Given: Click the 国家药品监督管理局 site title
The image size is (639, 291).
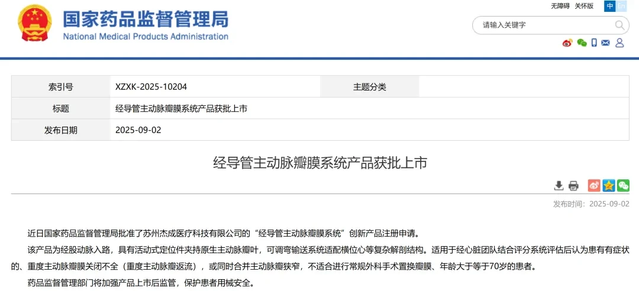Looking at the screenshot, I should point(146,18).
